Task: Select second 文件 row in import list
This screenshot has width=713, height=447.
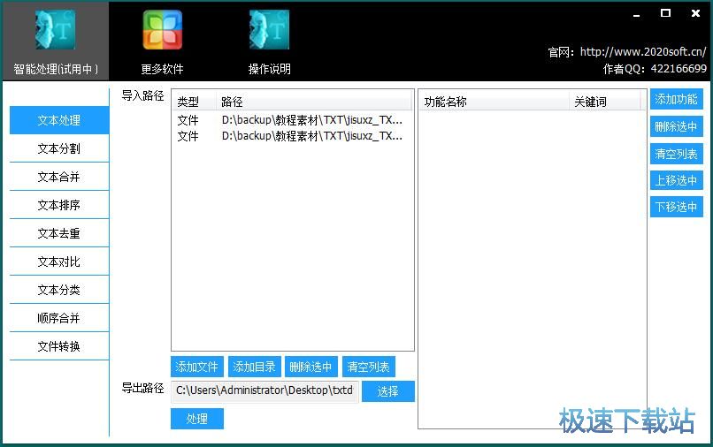Action: pyautogui.click(x=293, y=136)
